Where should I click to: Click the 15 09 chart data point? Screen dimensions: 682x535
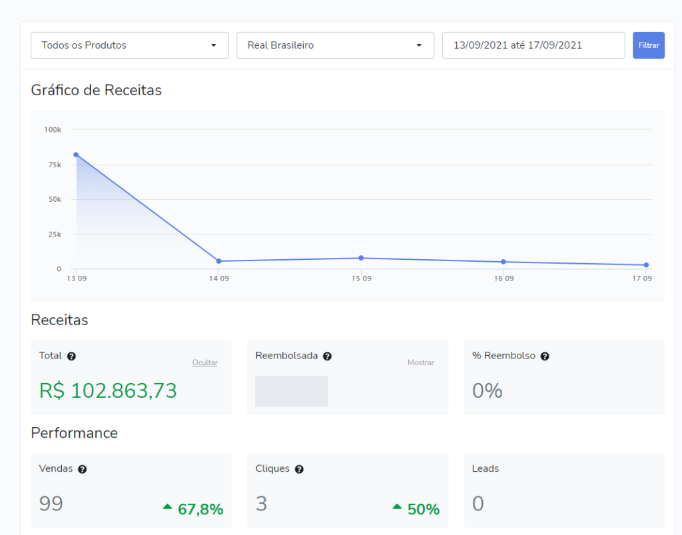(x=361, y=258)
